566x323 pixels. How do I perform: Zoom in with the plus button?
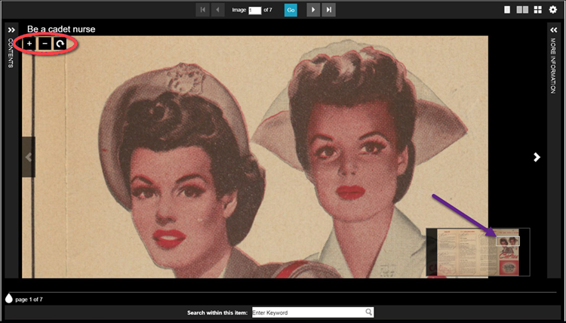point(29,44)
